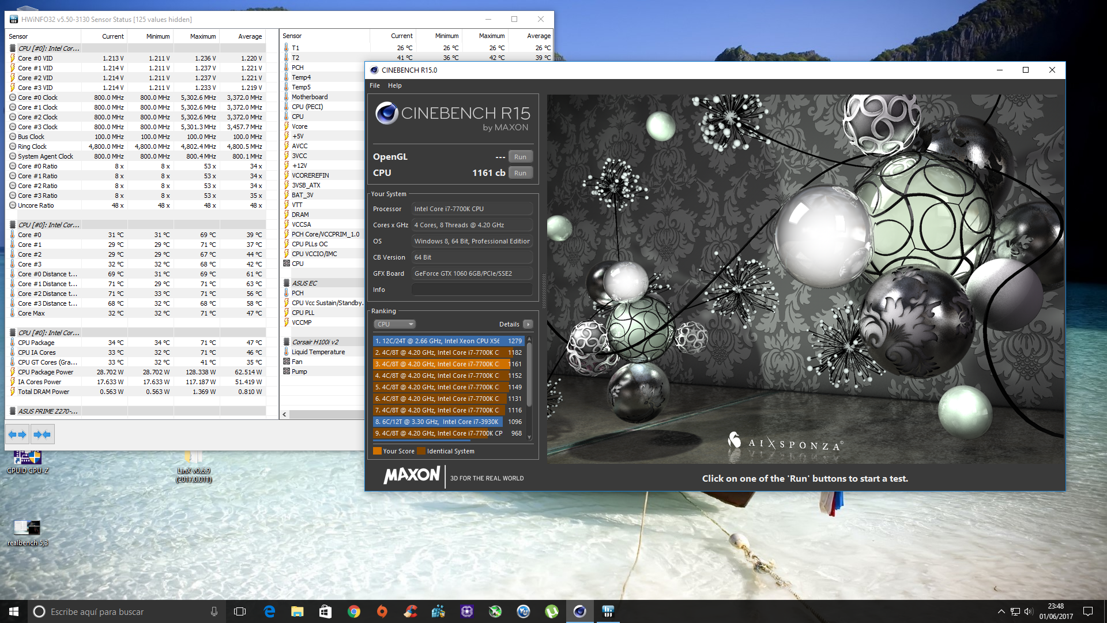The height and width of the screenshot is (623, 1107).
Task: Select the Bus Clock sensor row
Action: (x=137, y=137)
